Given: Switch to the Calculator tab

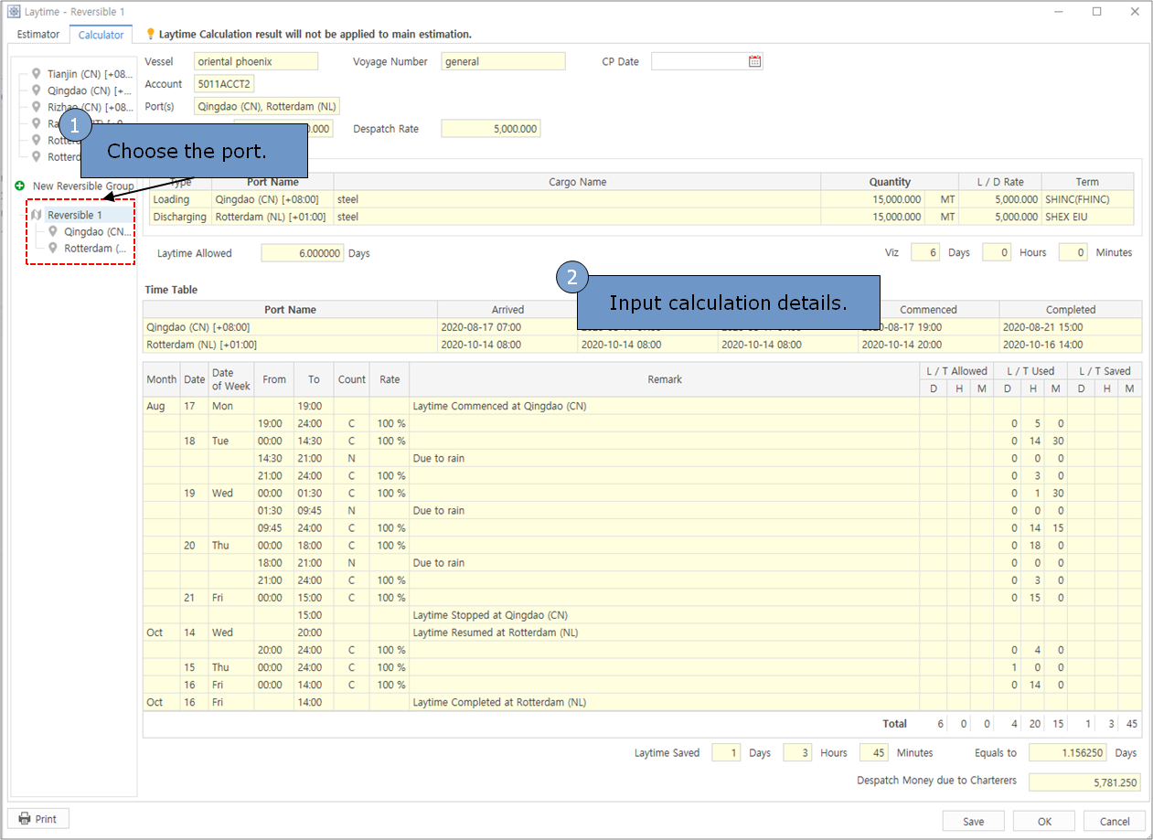Looking at the screenshot, I should pos(101,35).
